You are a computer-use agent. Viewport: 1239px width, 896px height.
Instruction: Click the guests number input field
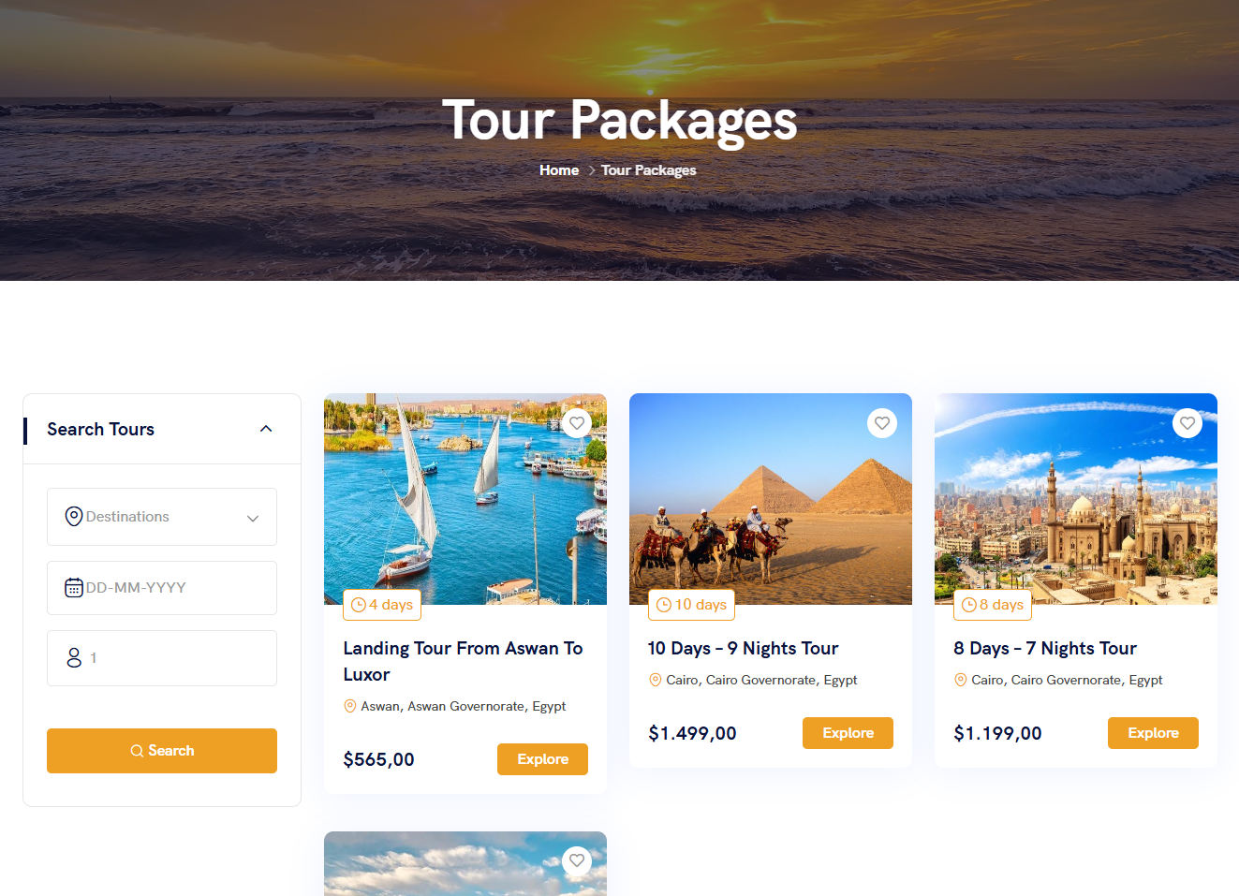click(173, 658)
